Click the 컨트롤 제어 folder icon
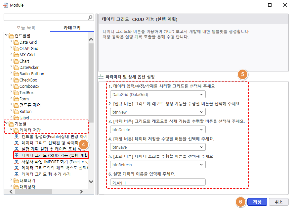 16,105
